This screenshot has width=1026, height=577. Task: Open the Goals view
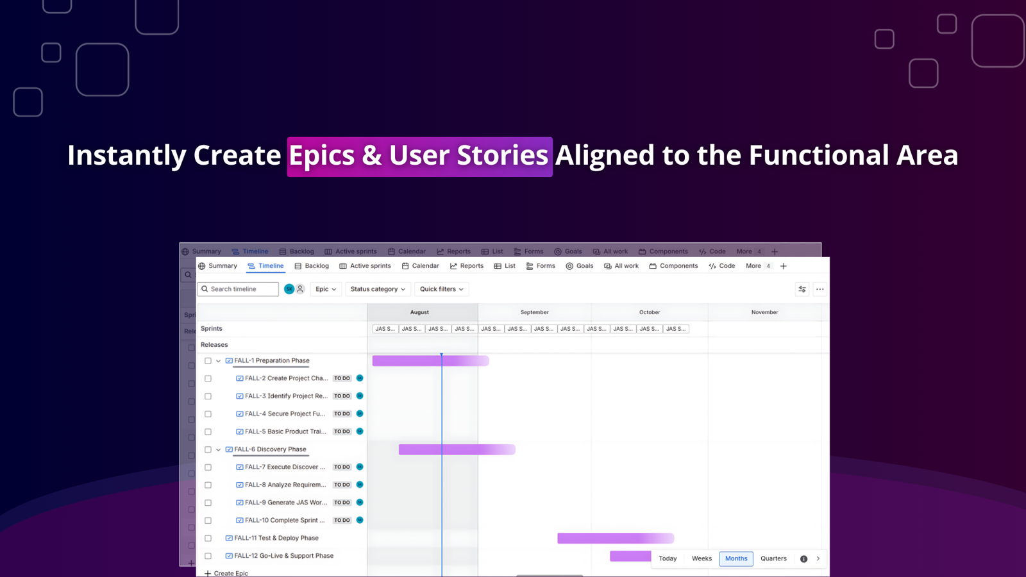579,265
